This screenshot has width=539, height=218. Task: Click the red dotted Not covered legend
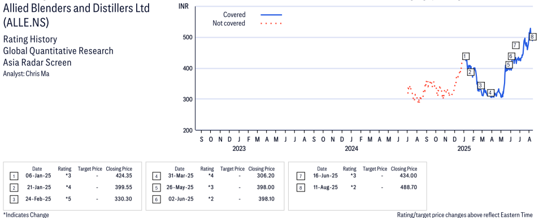coord(271,23)
